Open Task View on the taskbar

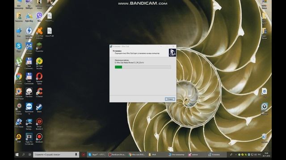pos(30,155)
